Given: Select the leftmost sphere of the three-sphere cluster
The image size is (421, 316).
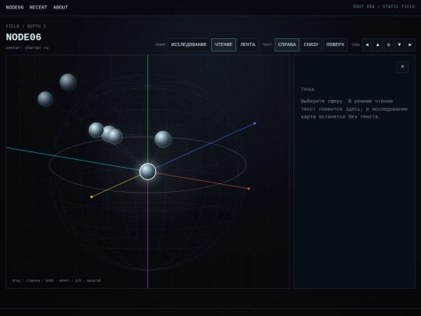Looking at the screenshot, I should (x=96, y=130).
